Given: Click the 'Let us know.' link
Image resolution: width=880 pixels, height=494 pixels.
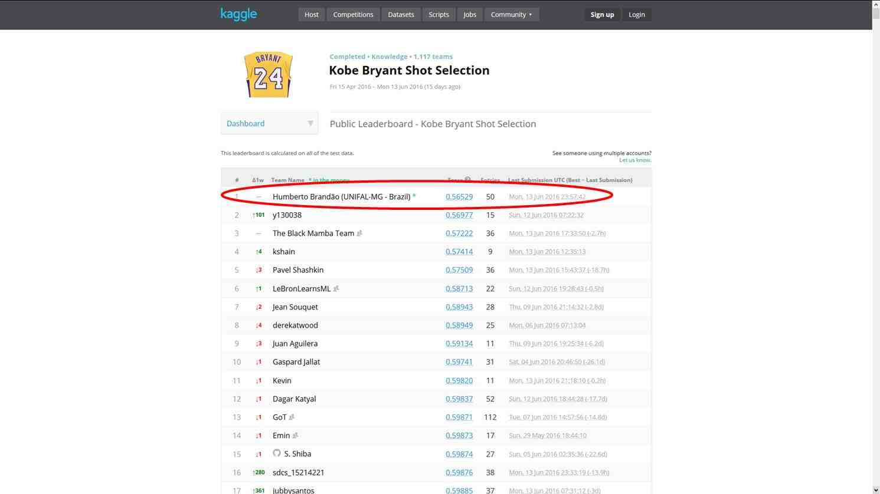Looking at the screenshot, I should (x=635, y=160).
